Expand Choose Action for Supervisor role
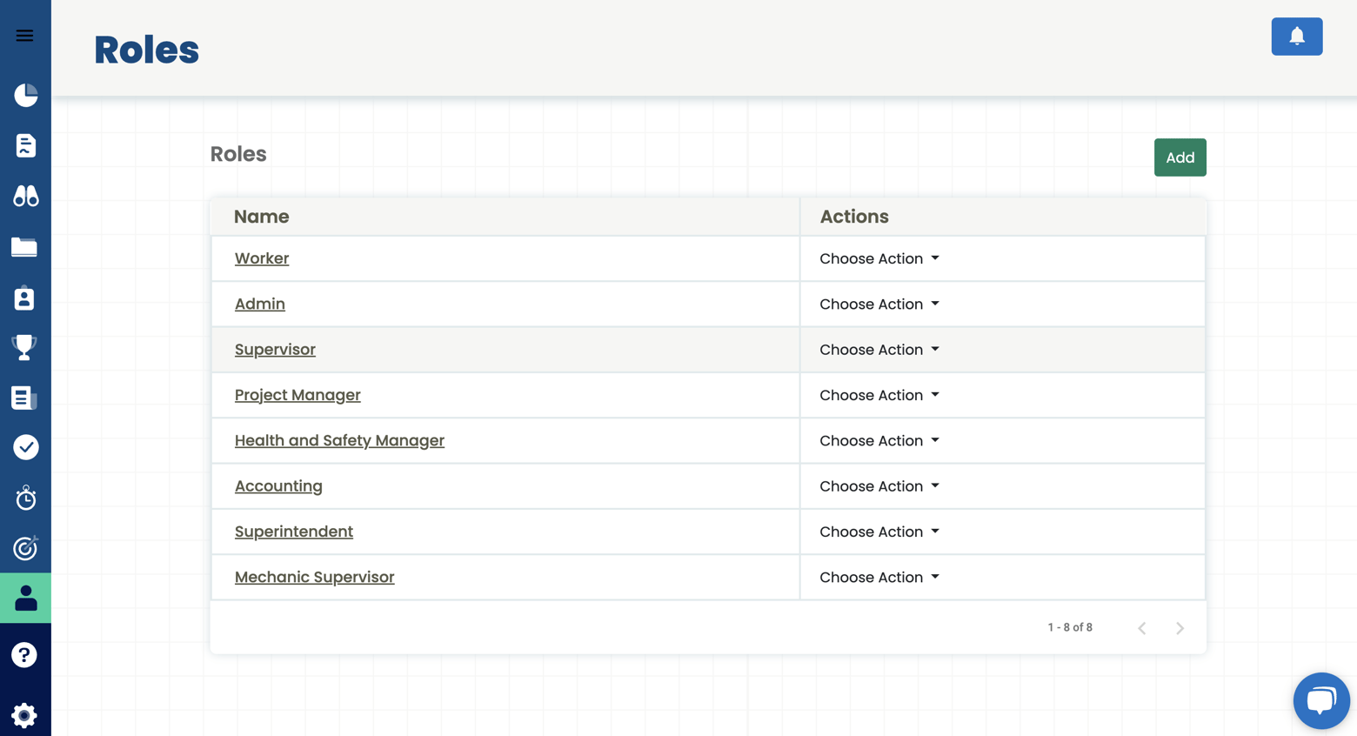 [x=879, y=350]
